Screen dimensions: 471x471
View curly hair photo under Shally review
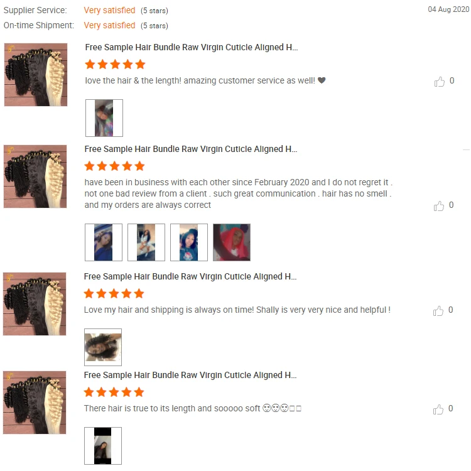103,347
